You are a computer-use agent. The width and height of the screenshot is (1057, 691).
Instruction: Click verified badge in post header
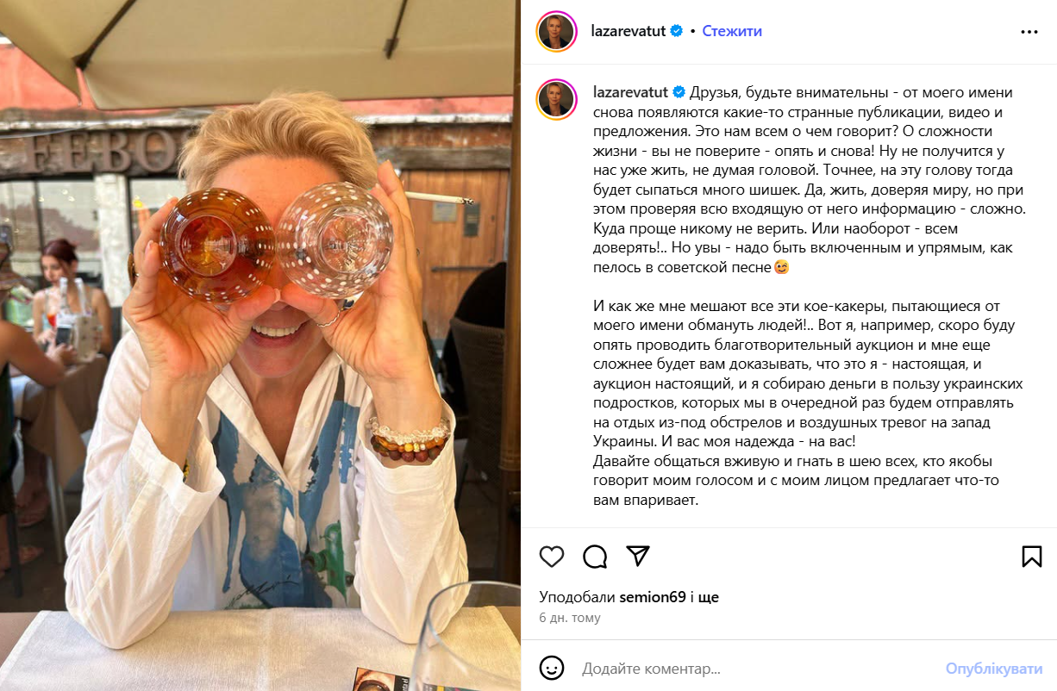pyautogui.click(x=677, y=31)
